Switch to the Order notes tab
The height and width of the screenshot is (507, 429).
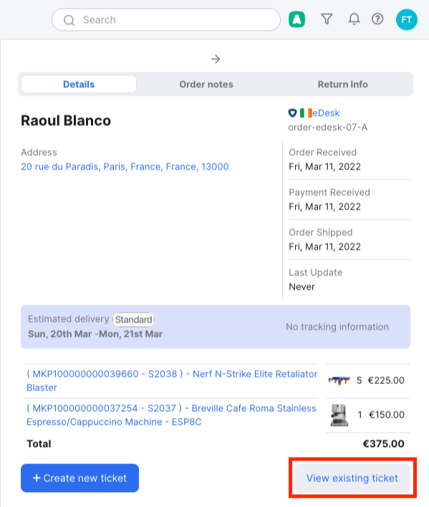[x=206, y=84]
